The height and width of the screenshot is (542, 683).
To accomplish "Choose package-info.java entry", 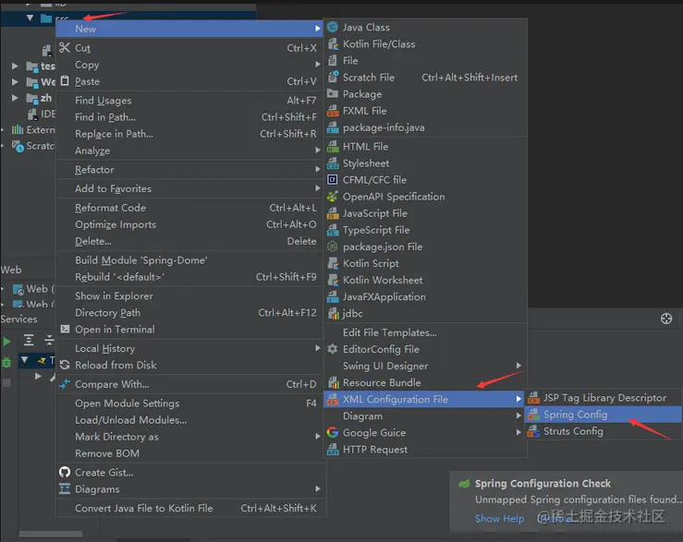I will tap(425, 127).
